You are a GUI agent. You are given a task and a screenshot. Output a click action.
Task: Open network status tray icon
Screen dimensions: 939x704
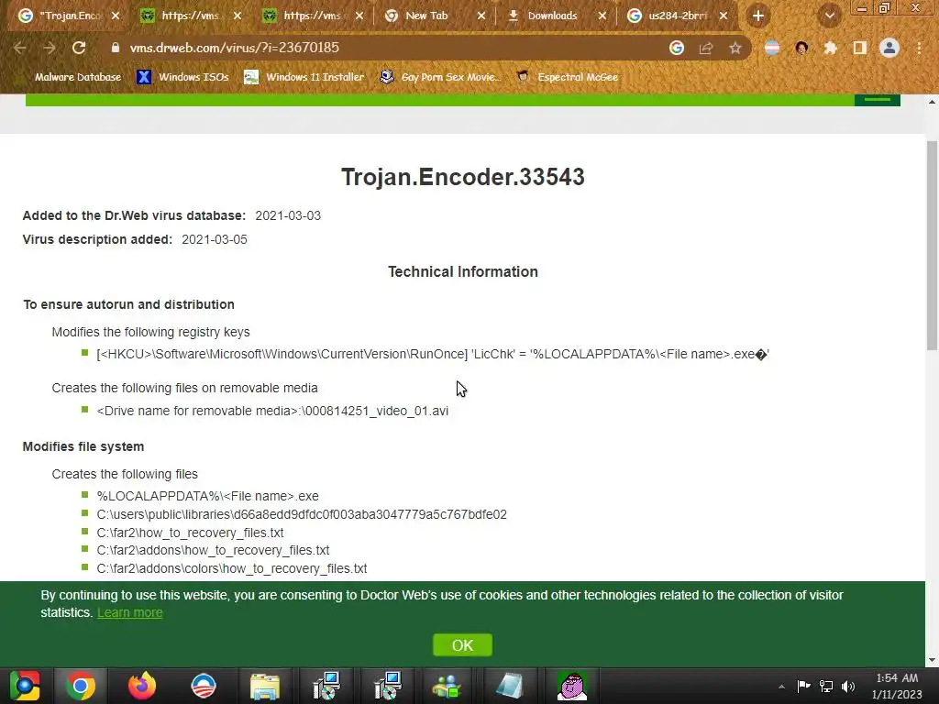tap(826, 686)
